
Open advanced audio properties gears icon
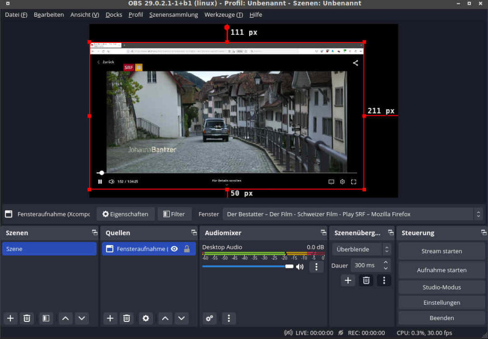point(210,318)
